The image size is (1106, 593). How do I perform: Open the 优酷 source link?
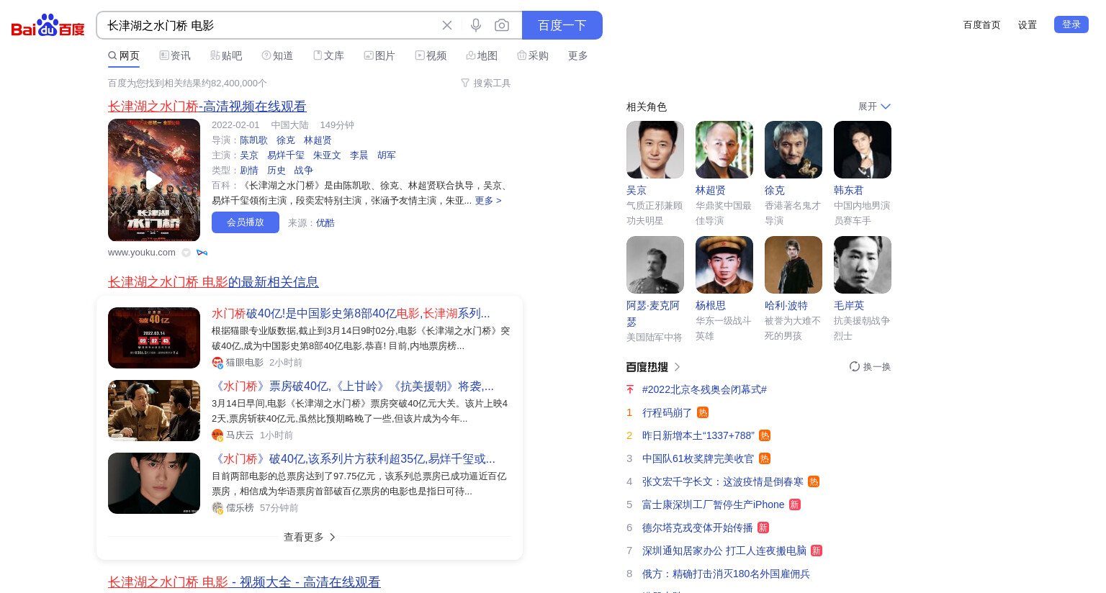point(325,223)
